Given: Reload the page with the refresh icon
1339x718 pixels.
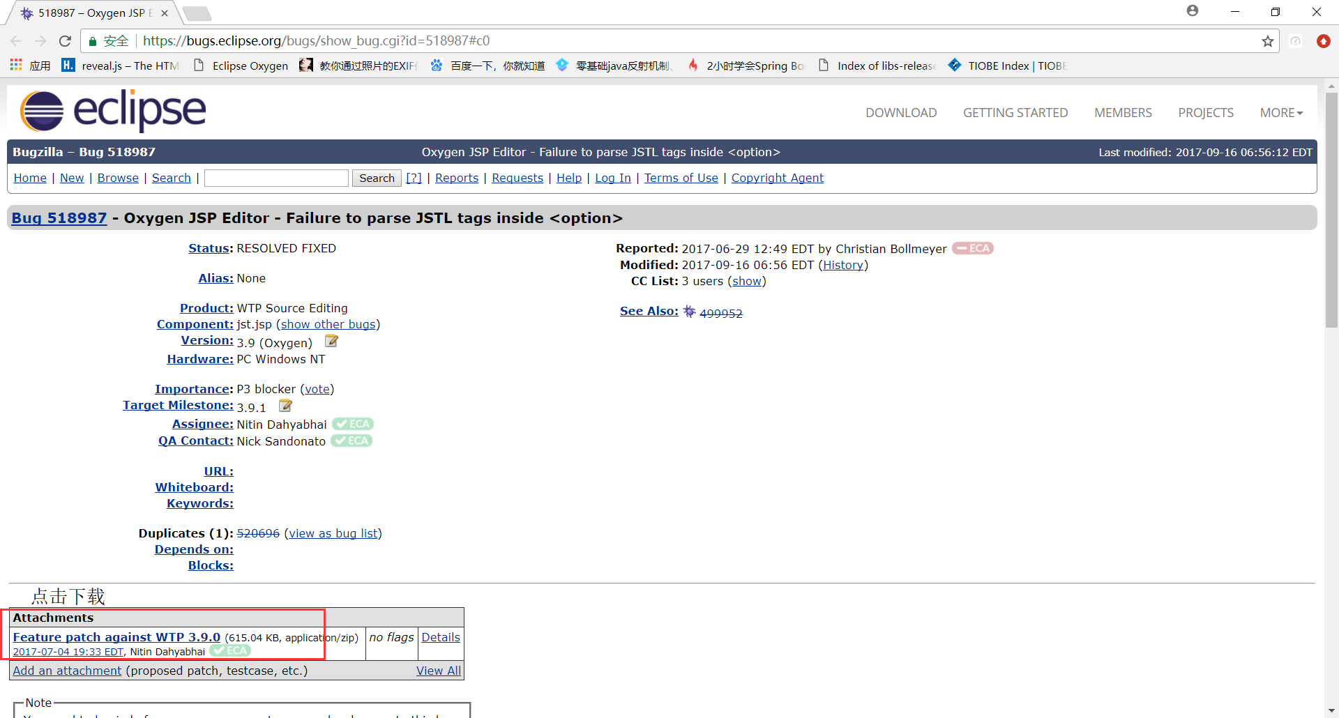Looking at the screenshot, I should pos(65,41).
